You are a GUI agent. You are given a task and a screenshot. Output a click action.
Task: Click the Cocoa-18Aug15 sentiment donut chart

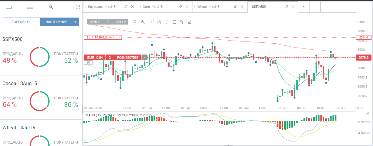point(39,101)
